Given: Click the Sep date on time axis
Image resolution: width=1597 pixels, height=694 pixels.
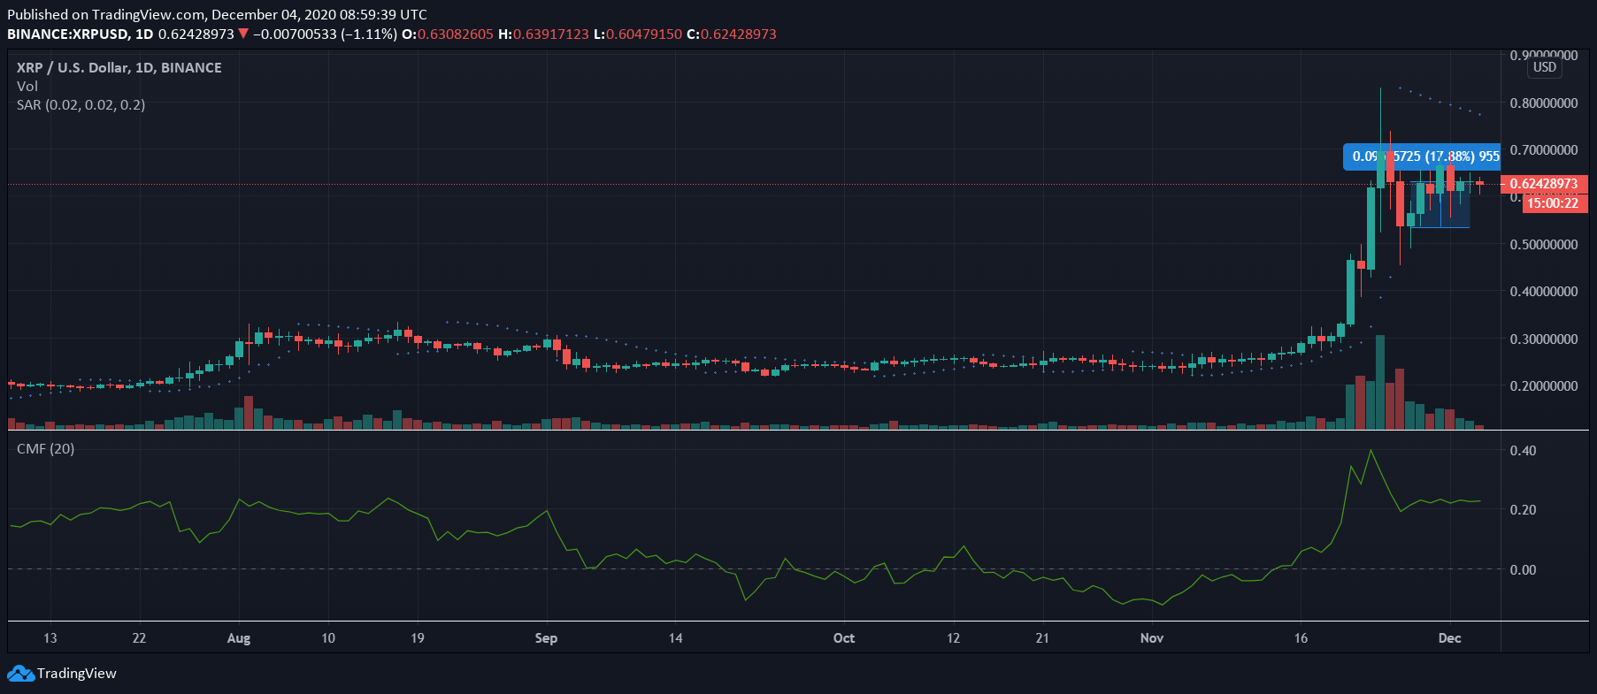Looking at the screenshot, I should (546, 638).
